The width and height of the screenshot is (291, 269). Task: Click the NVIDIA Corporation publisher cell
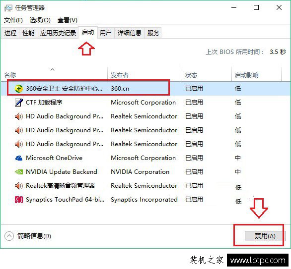tap(140, 172)
